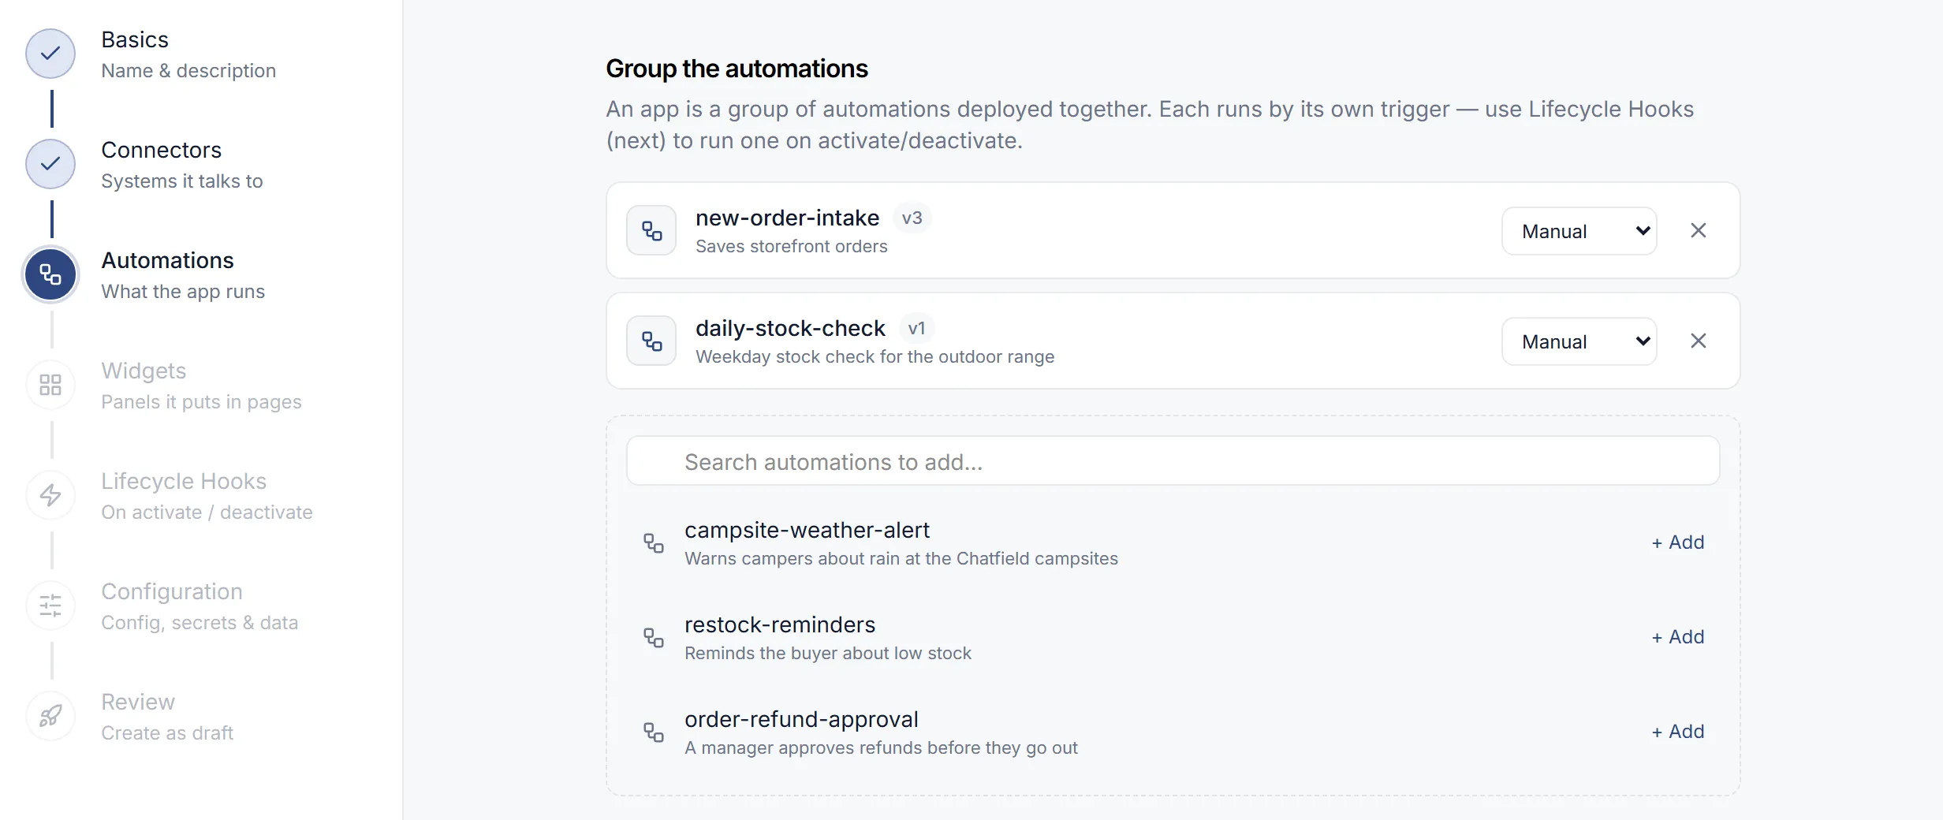Viewport: 1943px width, 820px height.
Task: Click the Widgets step grid icon
Action: [x=50, y=385]
